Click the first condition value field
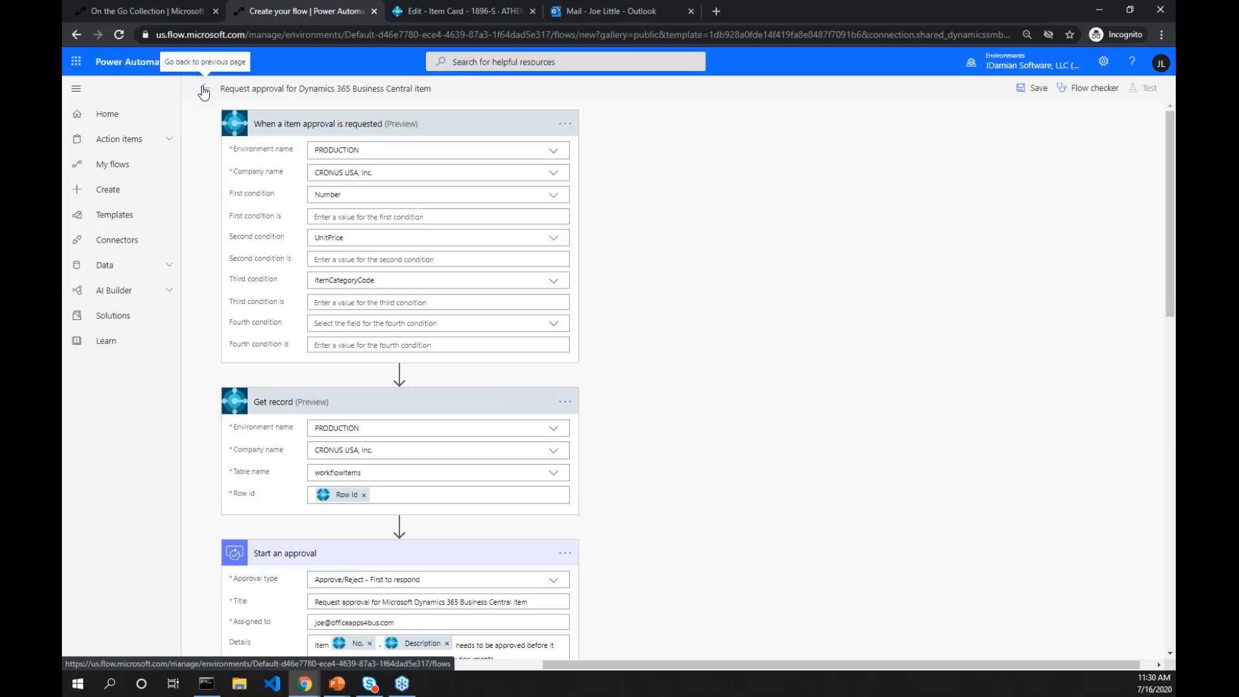 [438, 216]
